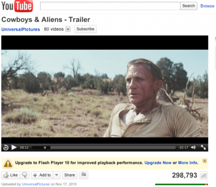The height and width of the screenshot is (187, 216).
Task: Like the video with thumbs up
Action: pos(11,175)
